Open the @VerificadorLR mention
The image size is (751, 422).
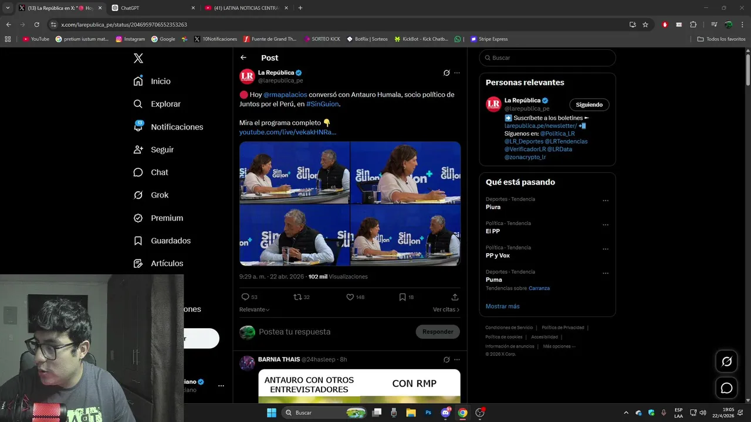[525, 149]
